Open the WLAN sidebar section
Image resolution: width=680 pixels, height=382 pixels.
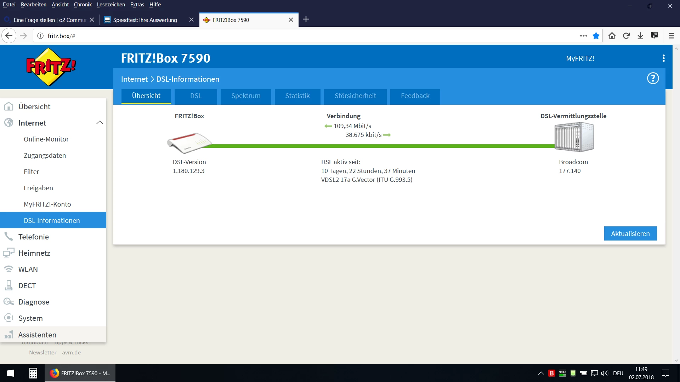click(28, 269)
